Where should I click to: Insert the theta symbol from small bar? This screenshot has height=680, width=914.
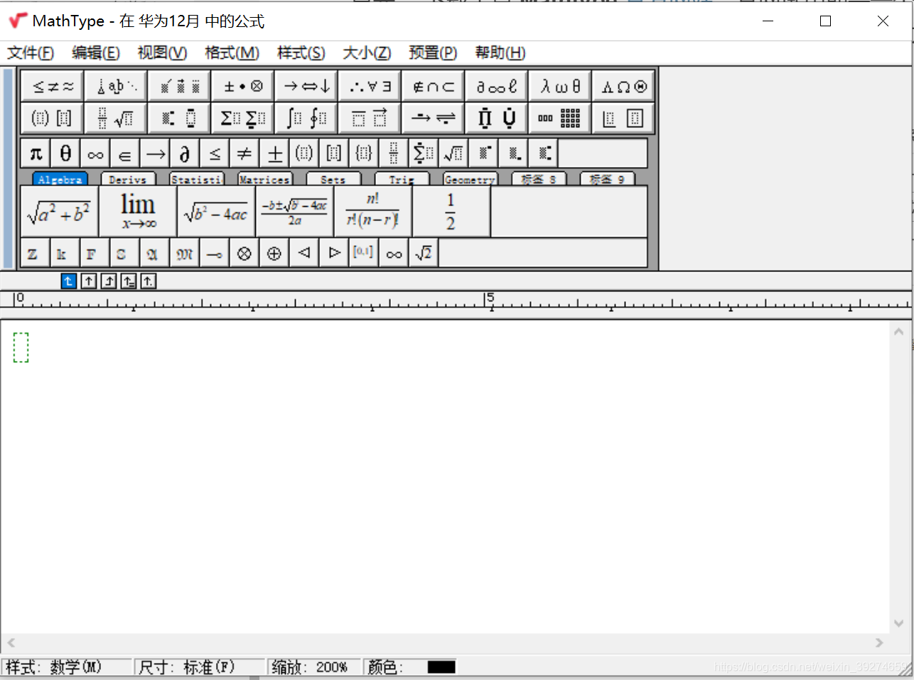[65, 153]
